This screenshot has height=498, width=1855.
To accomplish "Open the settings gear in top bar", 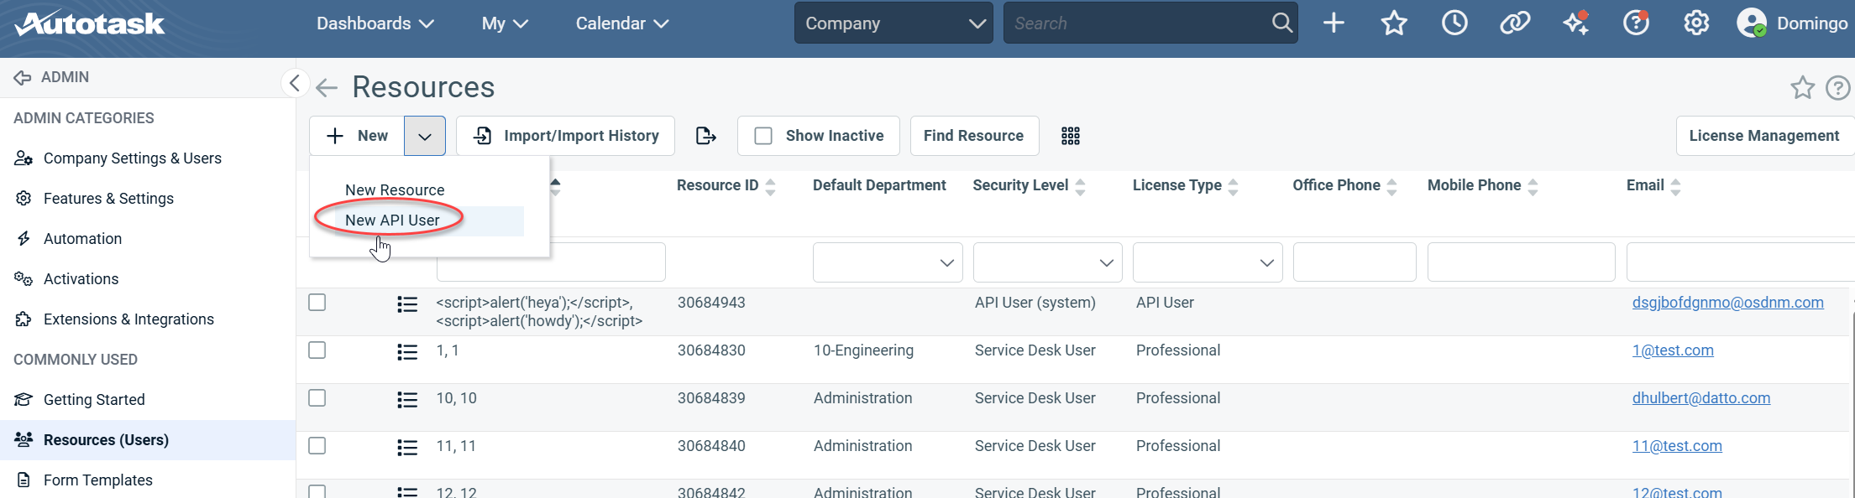I will point(1696,23).
